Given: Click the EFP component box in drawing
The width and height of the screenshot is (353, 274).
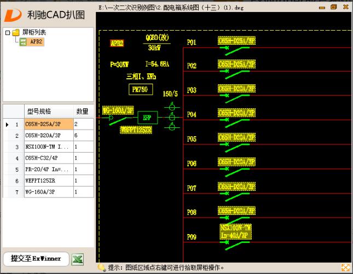Looking at the screenshot, I should [147, 117].
